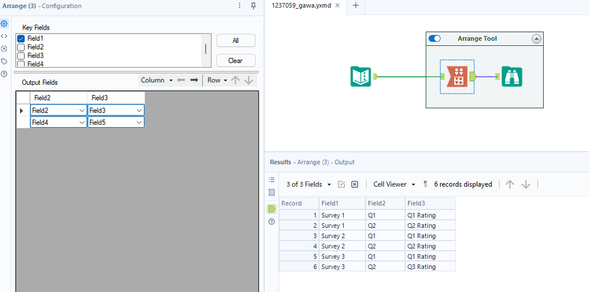This screenshot has height=292, width=589.
Task: Click the Field3 column header in Results
Action: point(430,203)
